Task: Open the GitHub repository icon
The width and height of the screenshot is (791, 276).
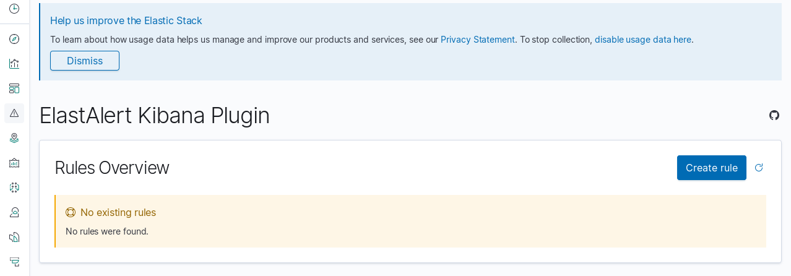Action: pyautogui.click(x=774, y=115)
